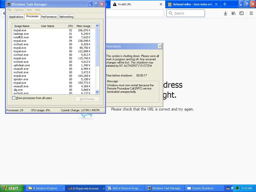Expand Windows Explorer taskbar group arrow
This screenshot has width=256, height=192.
(64, 188)
